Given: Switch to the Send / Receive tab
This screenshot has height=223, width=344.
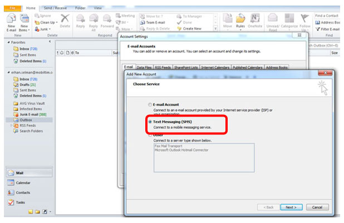Looking at the screenshot, I should point(55,8).
